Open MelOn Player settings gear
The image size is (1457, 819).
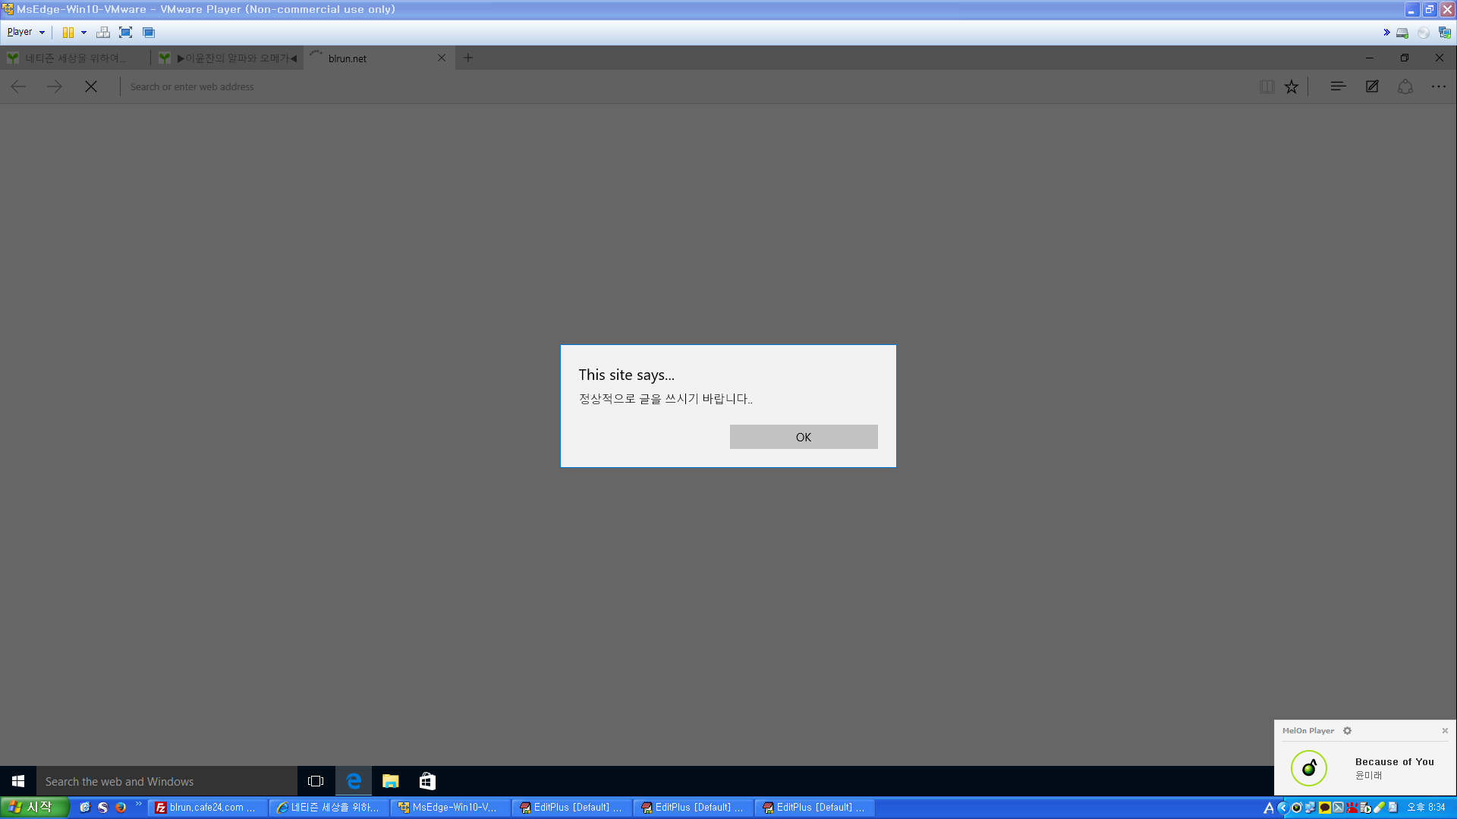point(1348,730)
